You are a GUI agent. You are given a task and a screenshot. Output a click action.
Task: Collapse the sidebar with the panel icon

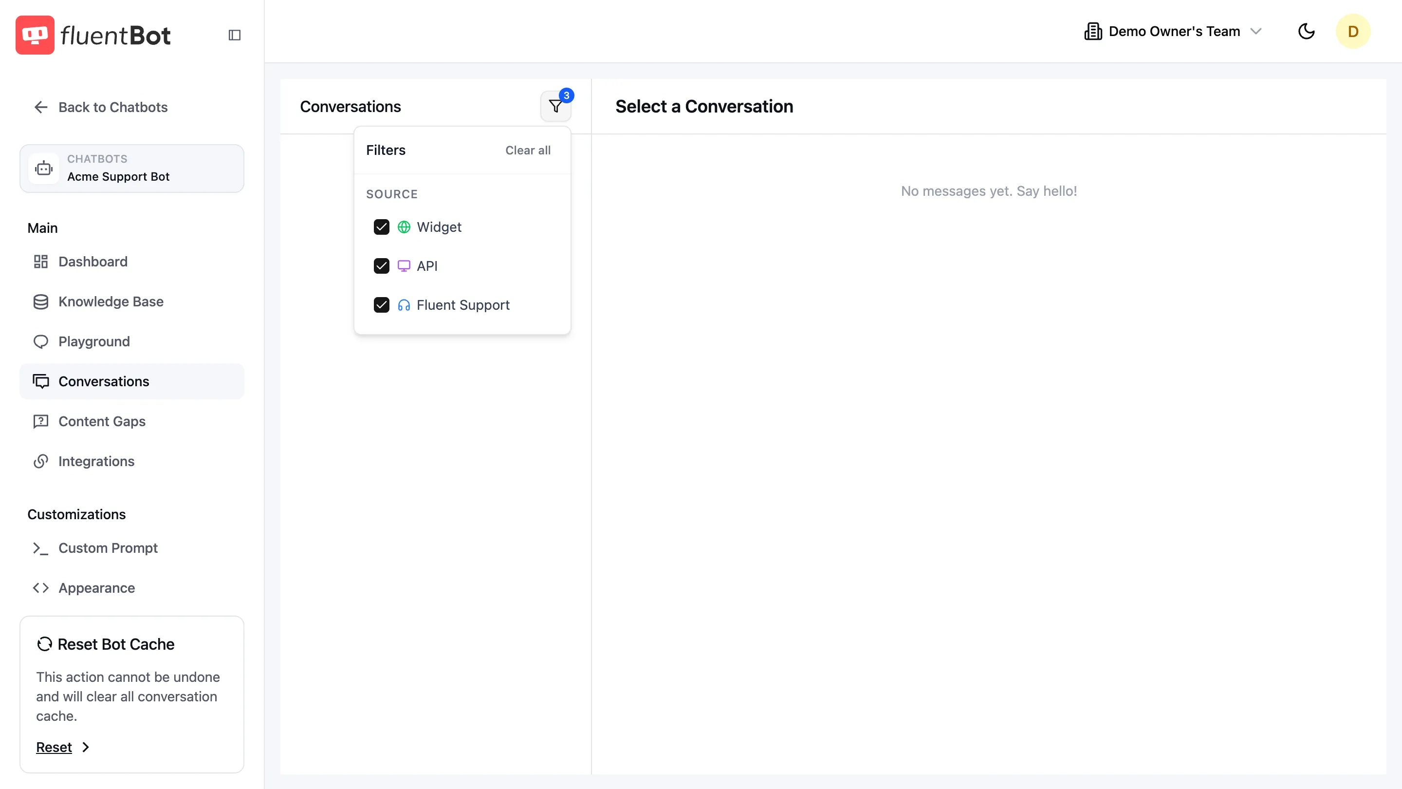pos(235,35)
